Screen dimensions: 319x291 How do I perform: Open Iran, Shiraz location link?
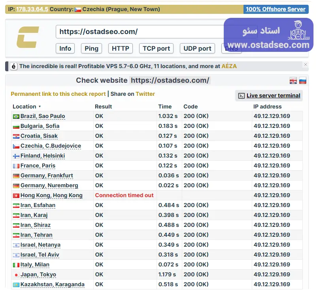point(36,225)
